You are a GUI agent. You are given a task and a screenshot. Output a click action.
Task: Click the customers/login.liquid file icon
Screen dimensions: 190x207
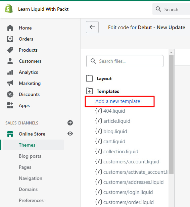[99, 192]
